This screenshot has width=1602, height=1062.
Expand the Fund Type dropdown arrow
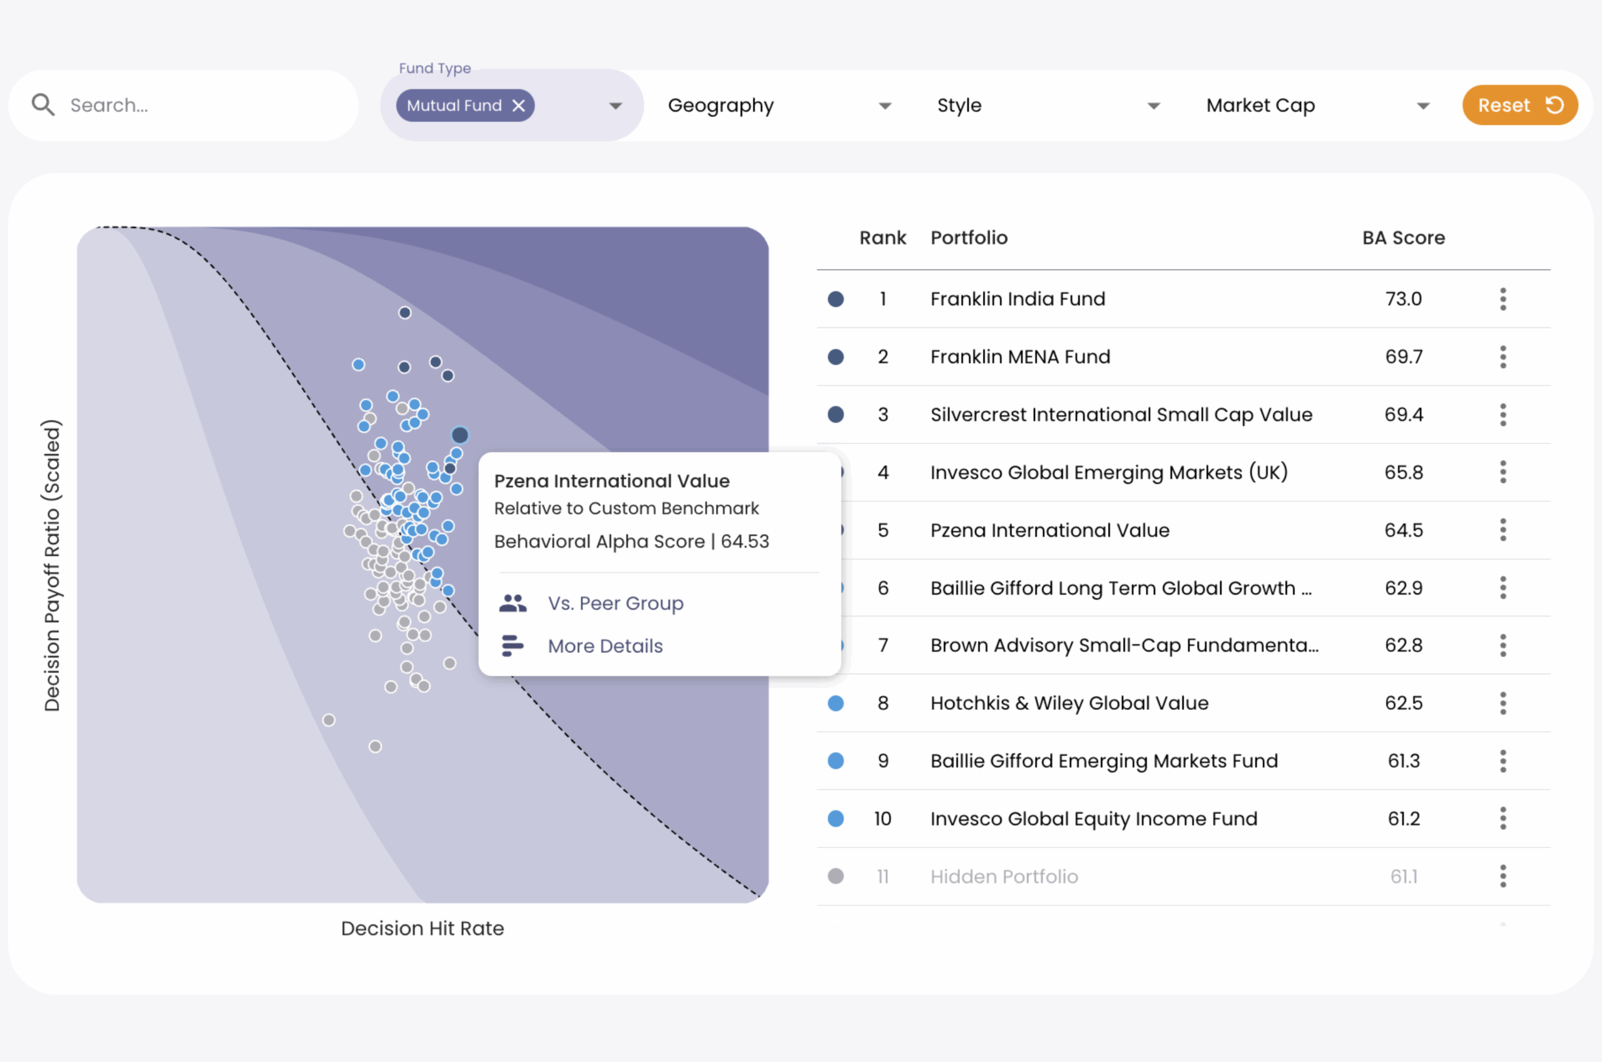point(615,106)
